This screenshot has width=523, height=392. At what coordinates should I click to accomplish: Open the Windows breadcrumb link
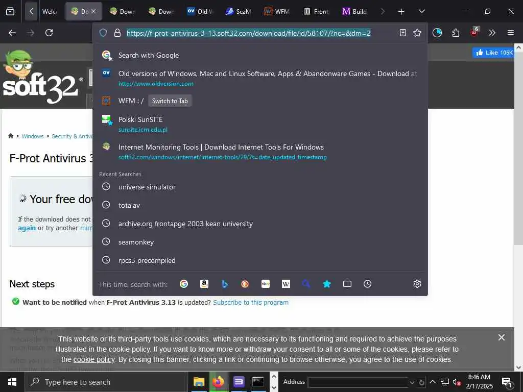pyautogui.click(x=32, y=136)
